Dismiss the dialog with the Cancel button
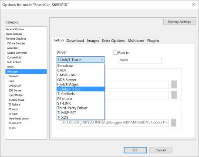The height and width of the screenshot is (157, 199). [161, 150]
